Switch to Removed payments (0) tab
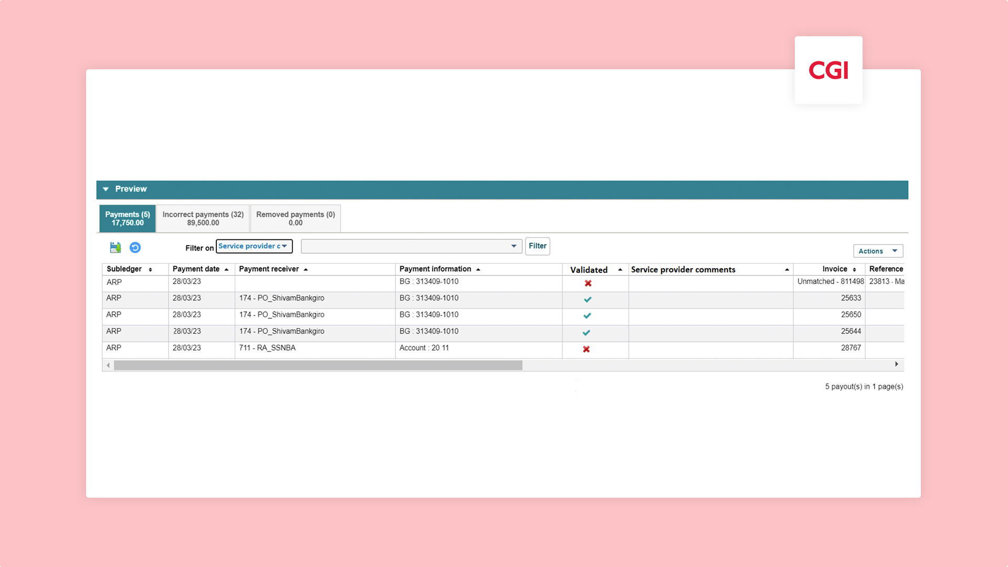The width and height of the screenshot is (1008, 567). point(296,218)
